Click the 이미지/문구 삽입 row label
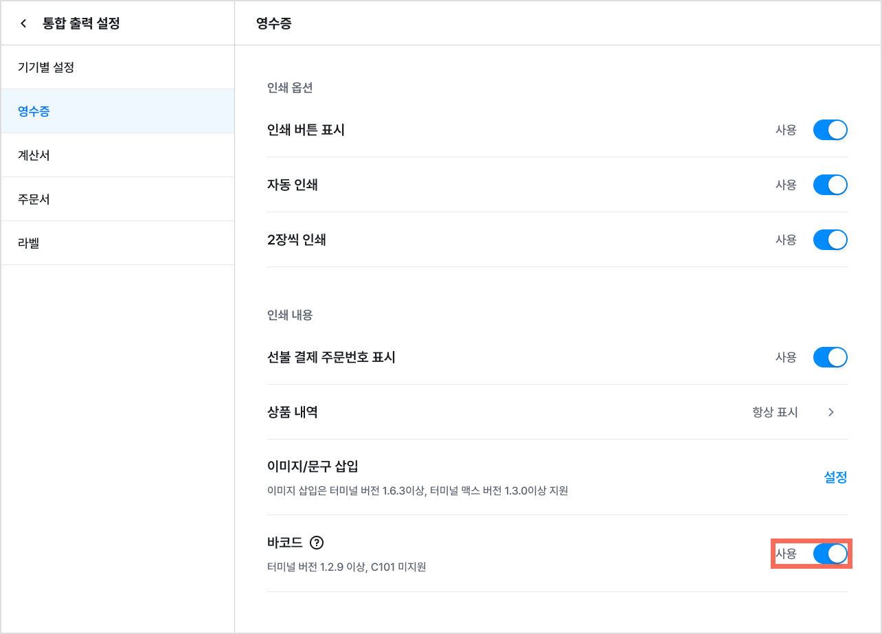The width and height of the screenshot is (882, 634). click(x=313, y=467)
